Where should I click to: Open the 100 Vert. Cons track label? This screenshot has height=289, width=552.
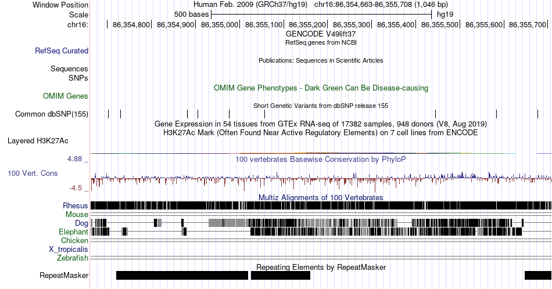tap(33, 173)
